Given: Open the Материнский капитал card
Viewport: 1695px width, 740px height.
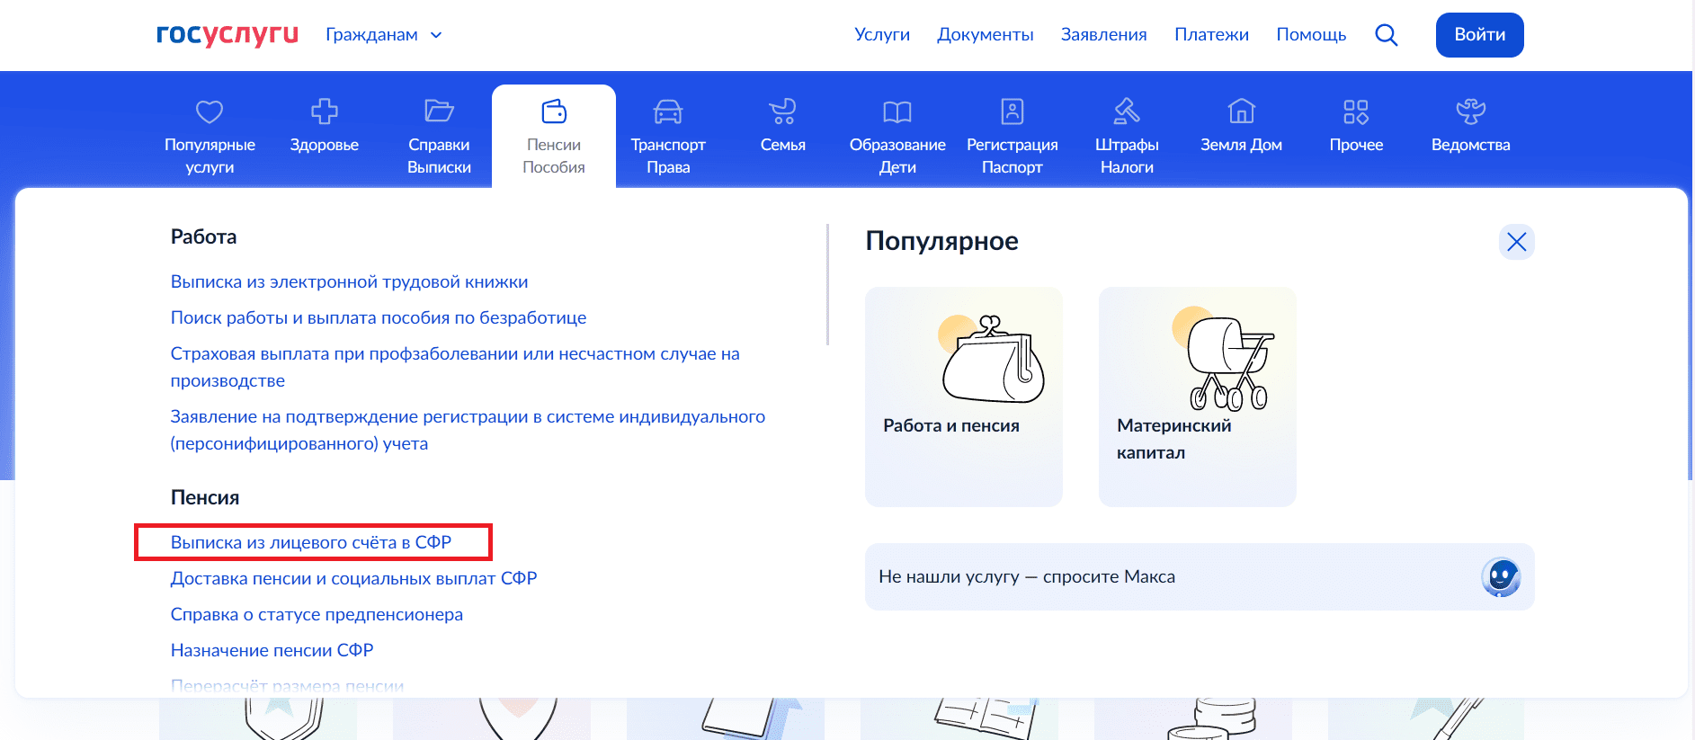Looking at the screenshot, I should click(1197, 397).
